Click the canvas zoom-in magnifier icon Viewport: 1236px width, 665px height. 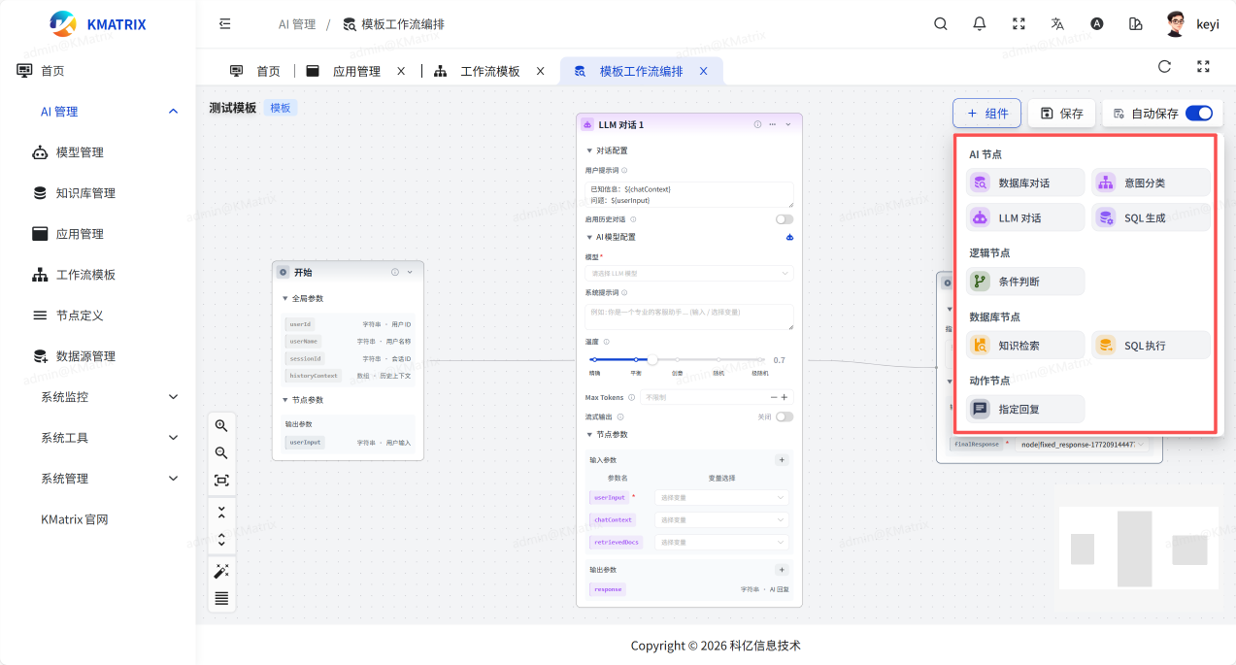(x=221, y=425)
